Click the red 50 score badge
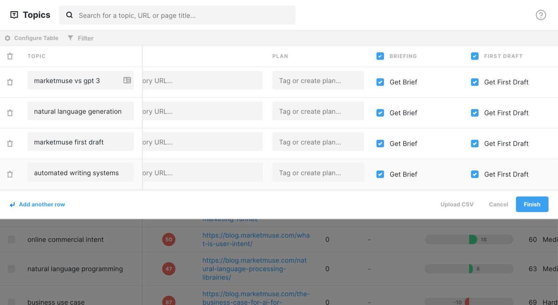This screenshot has width=558, height=305. 169,239
